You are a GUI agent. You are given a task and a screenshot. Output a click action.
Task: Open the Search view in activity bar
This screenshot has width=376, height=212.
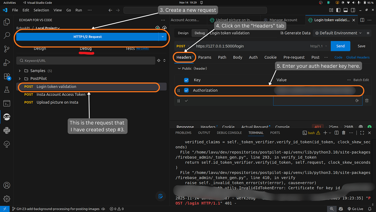(7, 35)
